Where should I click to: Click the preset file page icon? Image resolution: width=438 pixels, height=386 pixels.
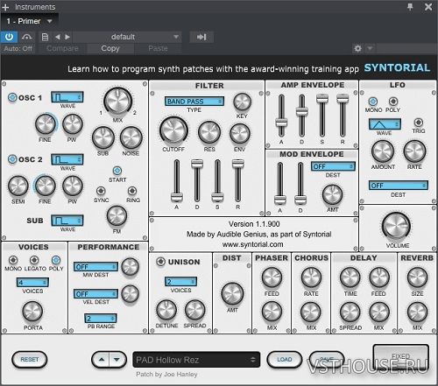pyautogui.click(x=45, y=37)
